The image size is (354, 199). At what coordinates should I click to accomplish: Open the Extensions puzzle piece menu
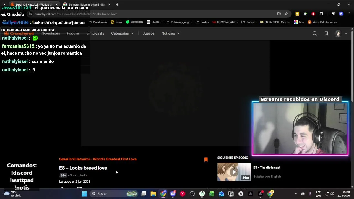coord(321,14)
